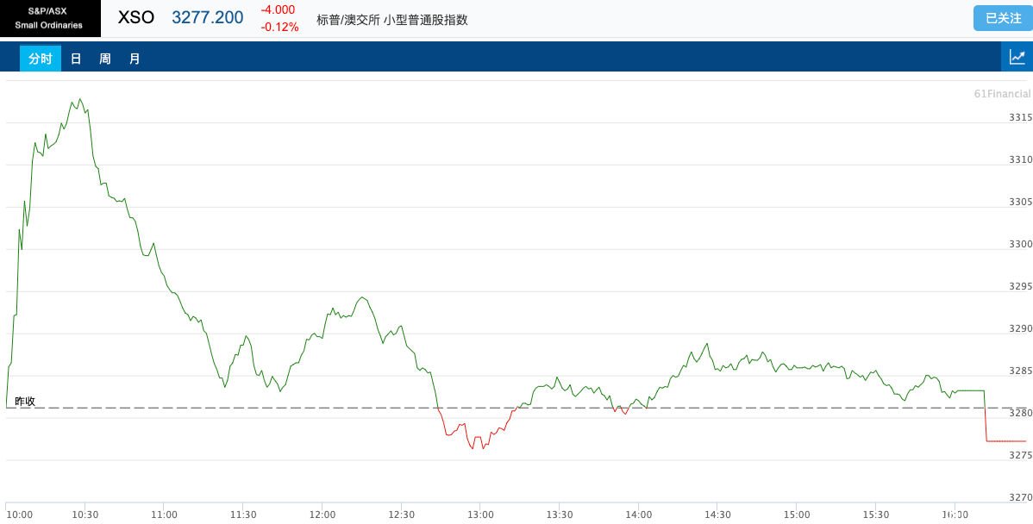Click the 标普/澳交所 小型普通股指数 index name
Viewport: 1033px width, 524px height.
coord(392,20)
